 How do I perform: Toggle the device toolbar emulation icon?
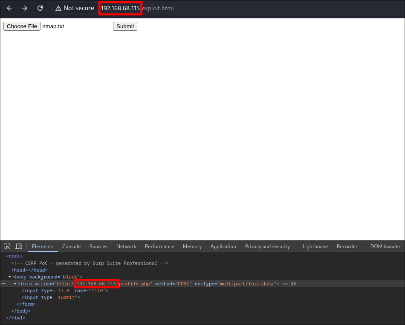coord(19,246)
